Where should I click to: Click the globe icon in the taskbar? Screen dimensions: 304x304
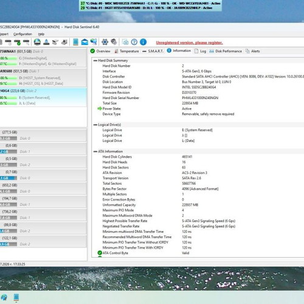click(x=4, y=297)
